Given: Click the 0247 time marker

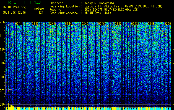Looking at the screenshot, I should [118, 24].
